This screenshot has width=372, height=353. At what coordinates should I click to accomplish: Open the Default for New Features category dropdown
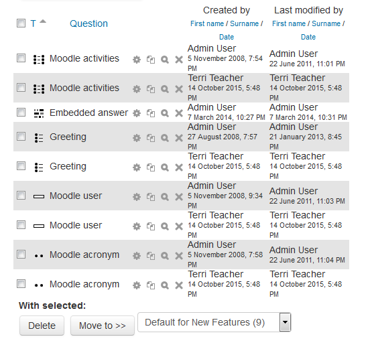click(214, 322)
